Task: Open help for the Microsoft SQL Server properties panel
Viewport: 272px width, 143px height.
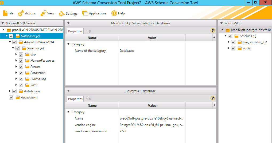Action: pos(212,30)
